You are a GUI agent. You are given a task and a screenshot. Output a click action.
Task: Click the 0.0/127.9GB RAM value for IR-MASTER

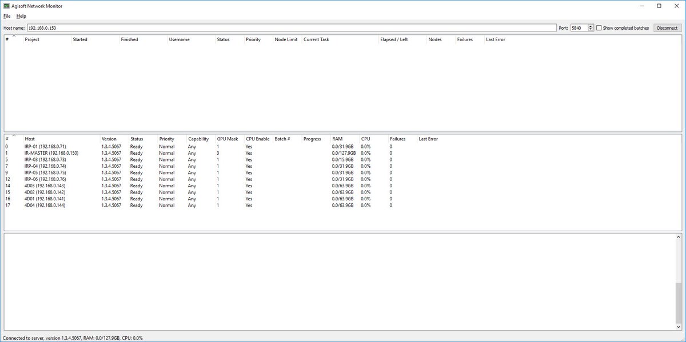[x=344, y=153]
